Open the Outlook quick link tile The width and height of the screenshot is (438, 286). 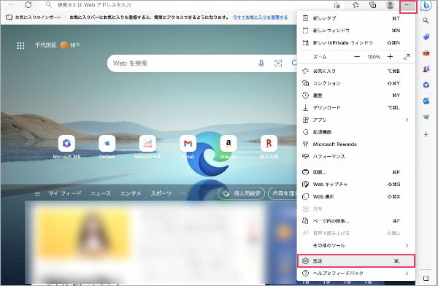pyautogui.click(x=107, y=147)
